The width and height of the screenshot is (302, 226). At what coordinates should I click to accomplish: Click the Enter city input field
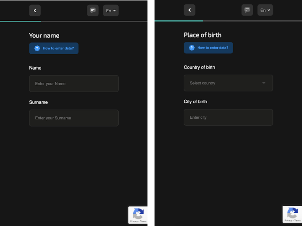[228, 117]
